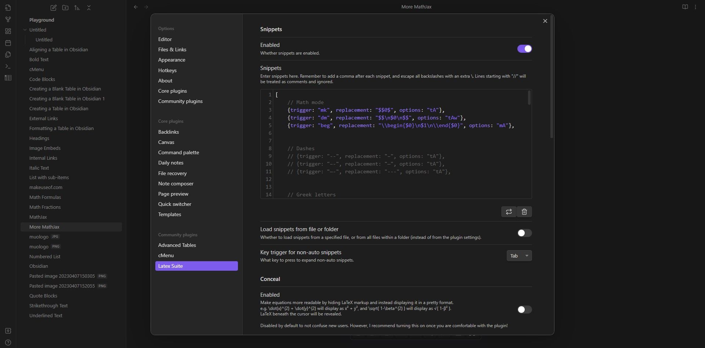Open the Appearance settings page

click(x=172, y=59)
